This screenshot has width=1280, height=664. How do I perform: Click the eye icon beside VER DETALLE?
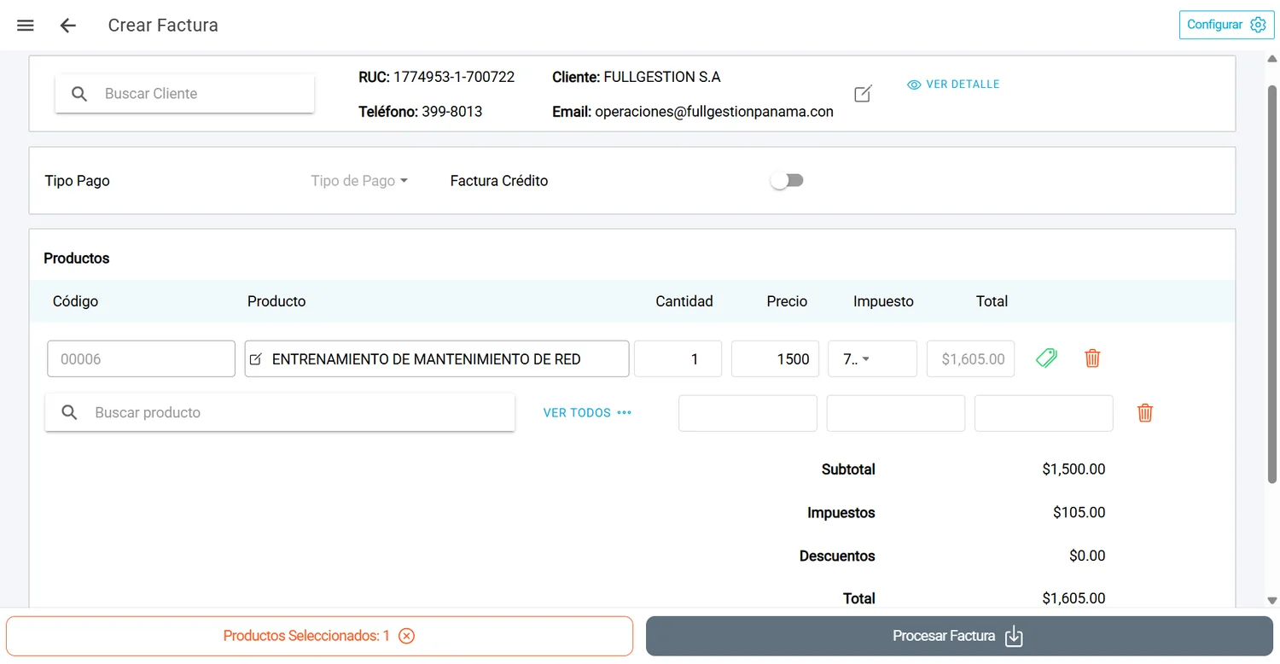(x=914, y=84)
